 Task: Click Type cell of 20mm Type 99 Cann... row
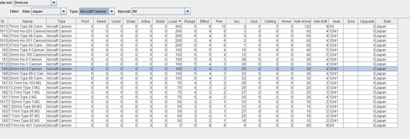point(61,78)
